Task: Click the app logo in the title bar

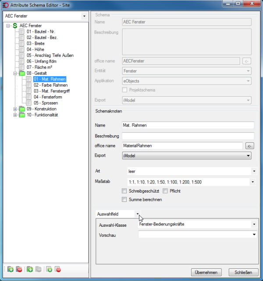Action: (x=5, y=5)
